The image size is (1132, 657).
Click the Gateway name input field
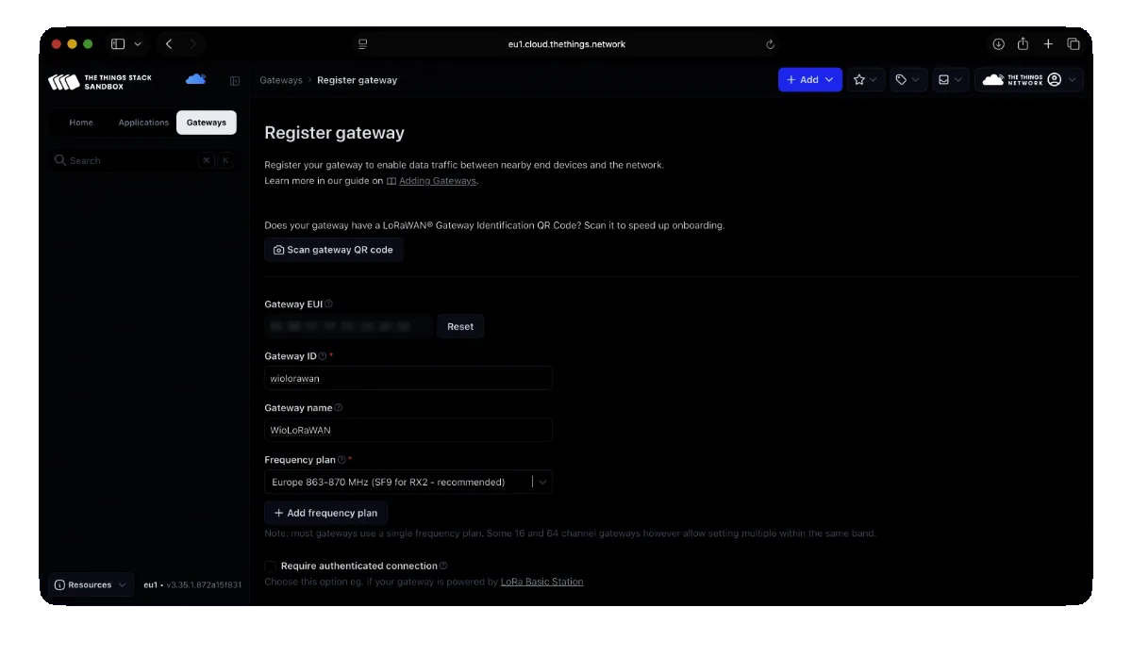(408, 430)
